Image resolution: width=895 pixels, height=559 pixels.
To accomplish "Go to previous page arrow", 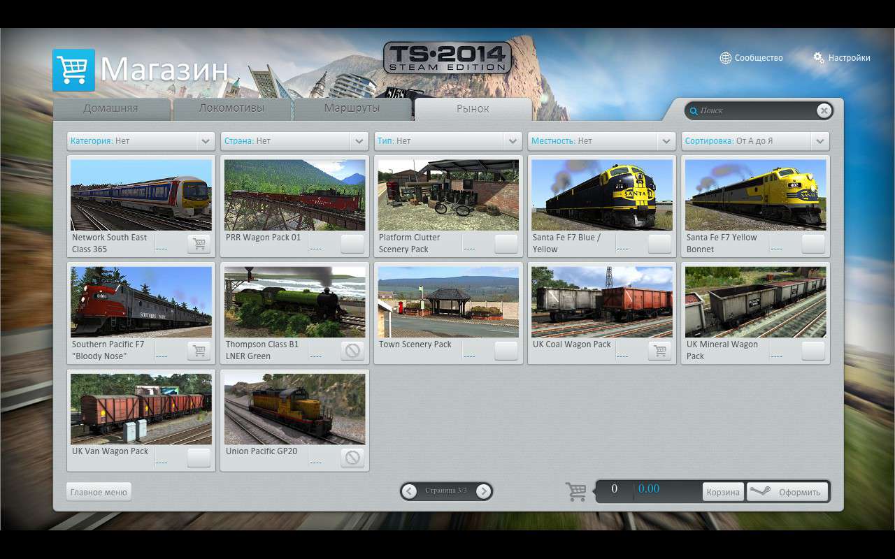I will [410, 491].
